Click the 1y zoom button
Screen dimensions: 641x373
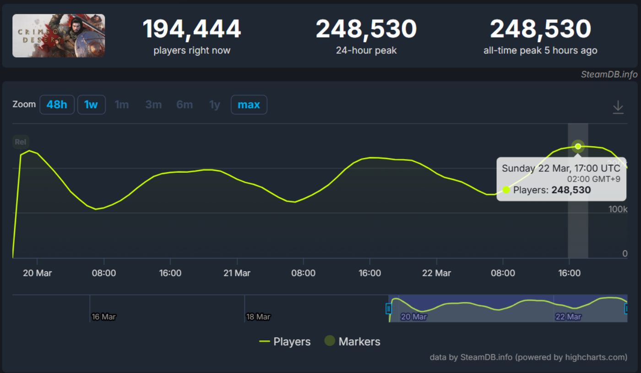pyautogui.click(x=214, y=105)
